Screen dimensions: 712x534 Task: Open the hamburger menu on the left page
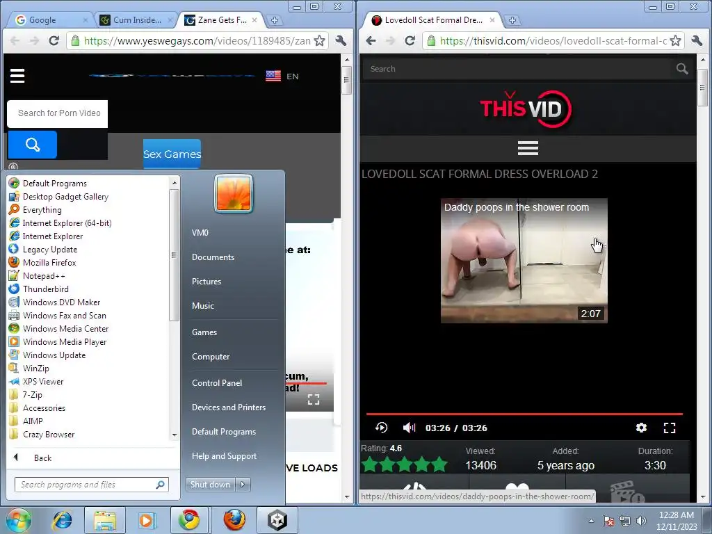pyautogui.click(x=17, y=76)
